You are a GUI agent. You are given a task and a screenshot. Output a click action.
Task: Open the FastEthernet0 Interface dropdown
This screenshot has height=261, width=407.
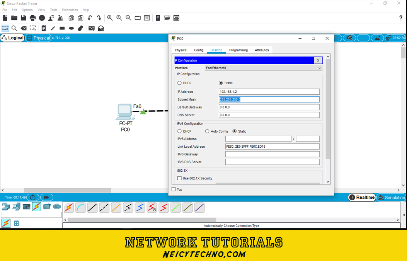pyautogui.click(x=264, y=68)
